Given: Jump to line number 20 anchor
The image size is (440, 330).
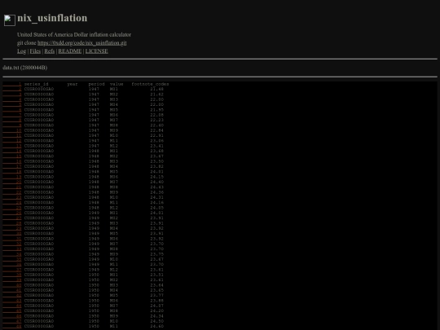Looking at the screenshot, I should [x=12, y=182].
